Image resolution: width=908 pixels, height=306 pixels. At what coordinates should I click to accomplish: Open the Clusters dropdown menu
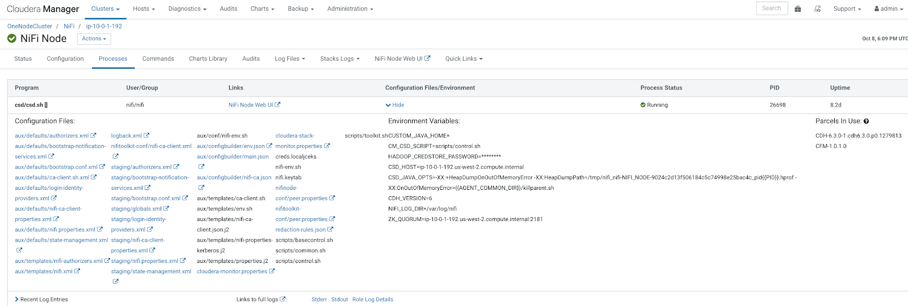[x=106, y=8]
